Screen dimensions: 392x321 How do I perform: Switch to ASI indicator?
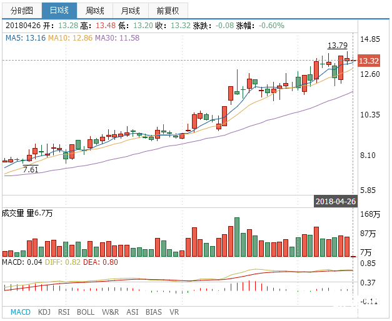click(133, 312)
